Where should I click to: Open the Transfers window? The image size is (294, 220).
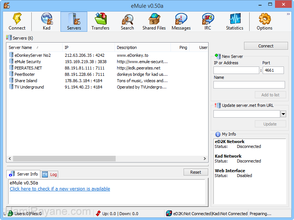coord(100,21)
